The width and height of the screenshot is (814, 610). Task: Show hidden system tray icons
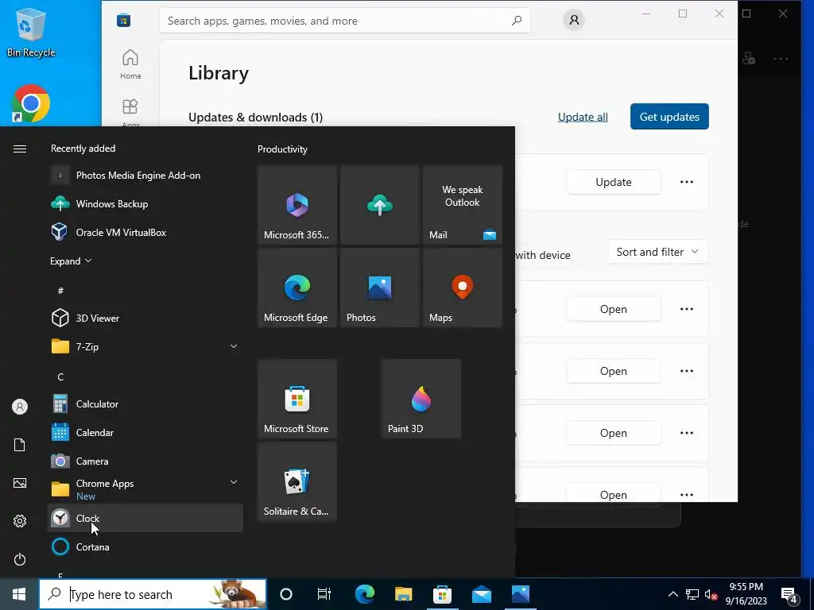(673, 594)
